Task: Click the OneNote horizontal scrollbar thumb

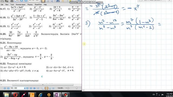Action: (97, 90)
